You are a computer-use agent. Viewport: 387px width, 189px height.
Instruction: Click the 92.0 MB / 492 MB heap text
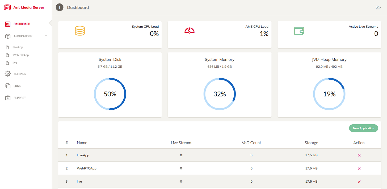(329, 67)
